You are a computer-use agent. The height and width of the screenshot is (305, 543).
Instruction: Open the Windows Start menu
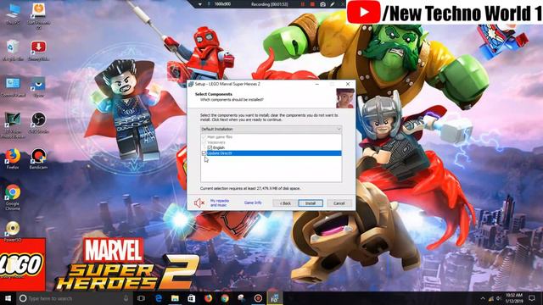[x=8, y=298]
